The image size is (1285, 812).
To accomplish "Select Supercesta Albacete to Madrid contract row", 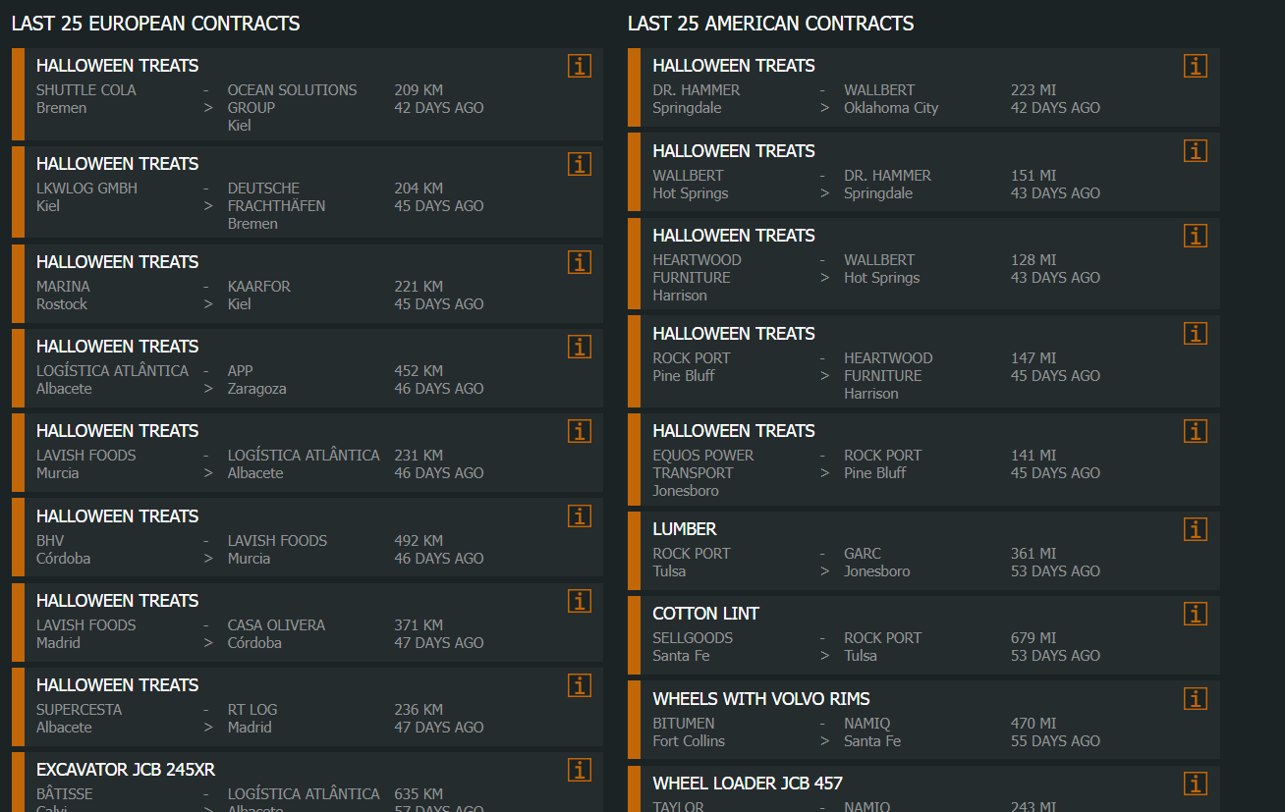I will (x=295, y=706).
